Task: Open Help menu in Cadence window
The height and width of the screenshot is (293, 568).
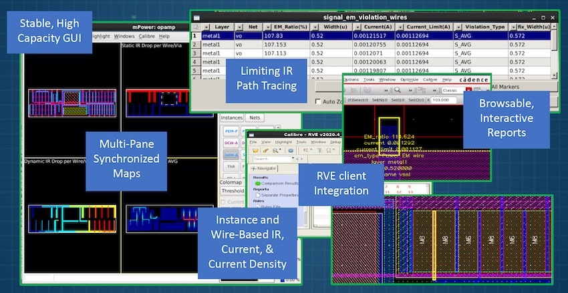Action: [446, 79]
